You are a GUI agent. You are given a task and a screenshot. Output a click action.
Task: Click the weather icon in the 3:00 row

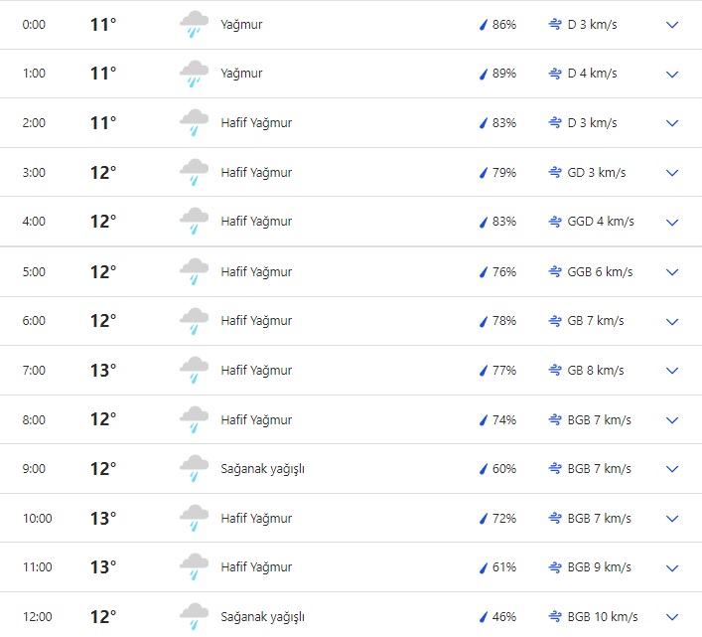coord(194,173)
